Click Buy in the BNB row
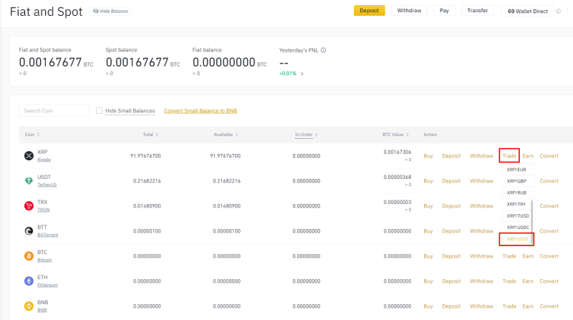The width and height of the screenshot is (573, 320). pyautogui.click(x=428, y=306)
